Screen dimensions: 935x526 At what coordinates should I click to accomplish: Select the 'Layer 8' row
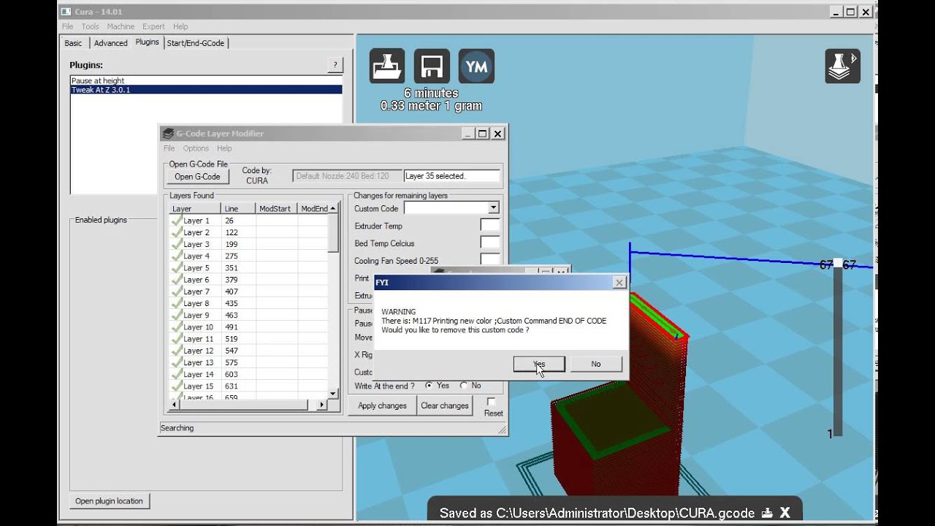(x=248, y=303)
